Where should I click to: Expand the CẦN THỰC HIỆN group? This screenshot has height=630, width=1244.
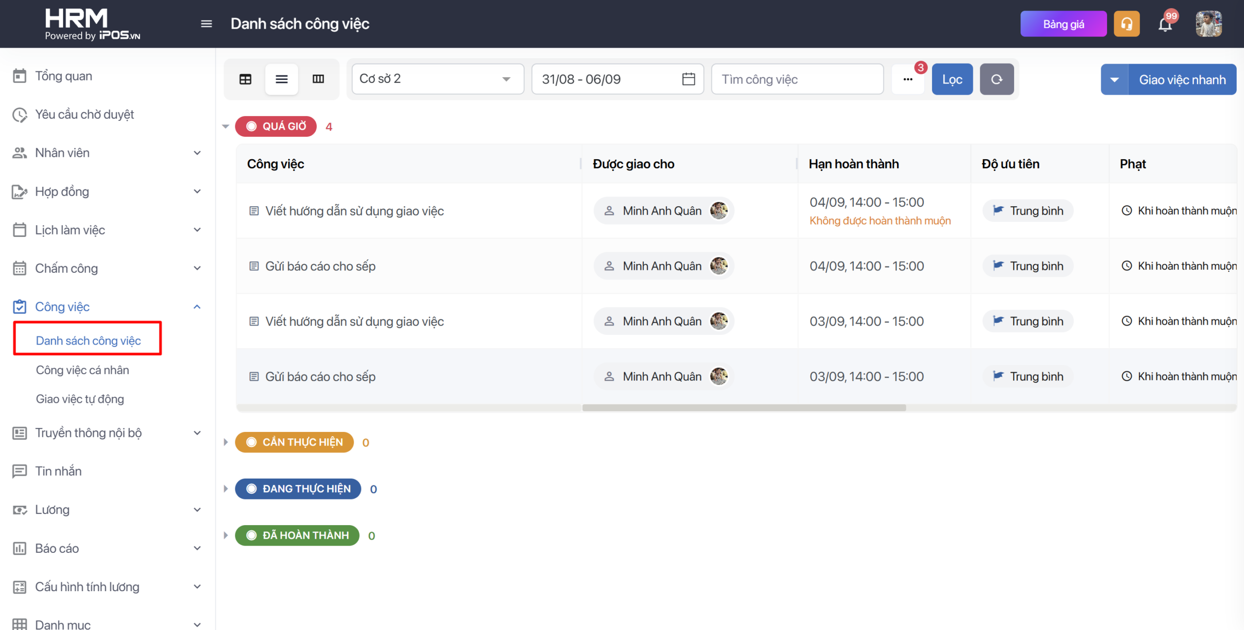tap(225, 442)
